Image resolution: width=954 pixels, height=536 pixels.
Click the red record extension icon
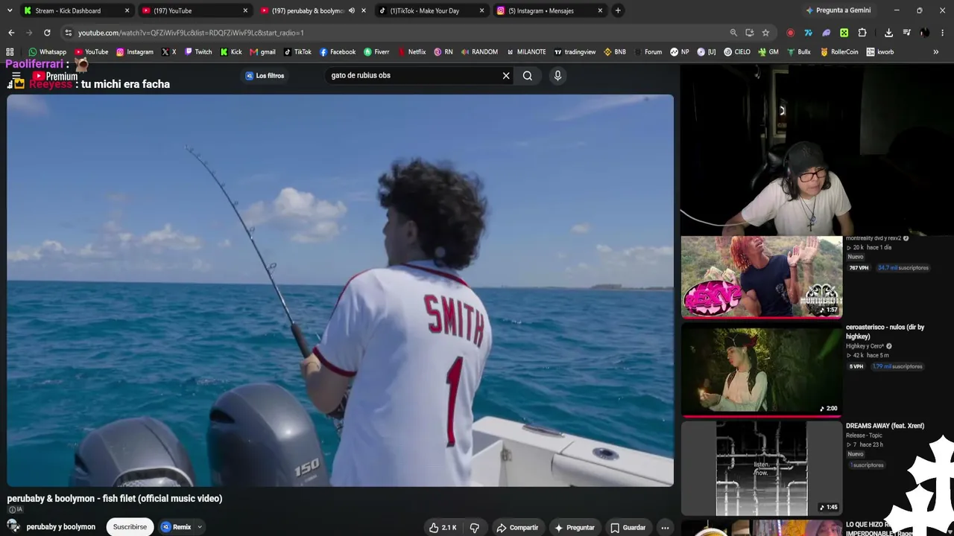pos(790,33)
